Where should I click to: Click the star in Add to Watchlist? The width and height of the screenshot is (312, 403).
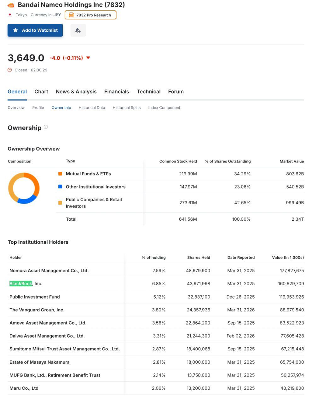click(15, 30)
